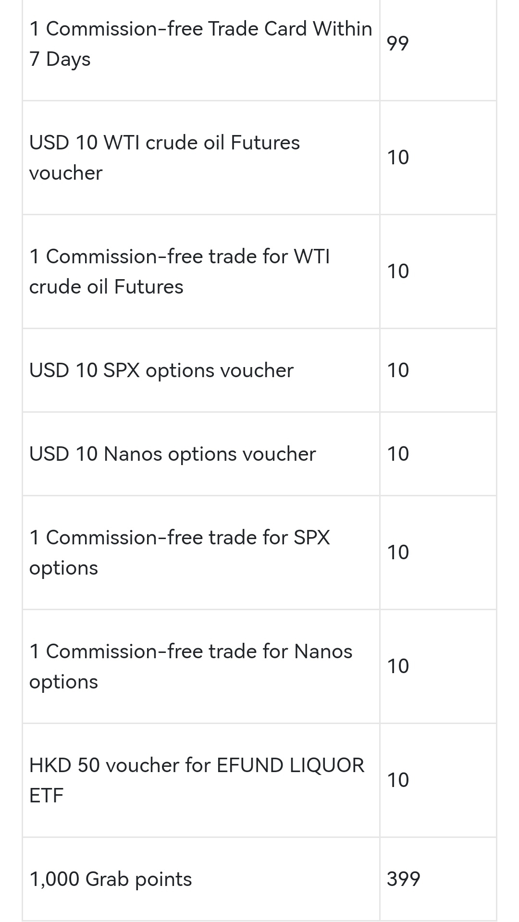Select points value for EFUND LIQUOR ETF voucher

point(398,780)
